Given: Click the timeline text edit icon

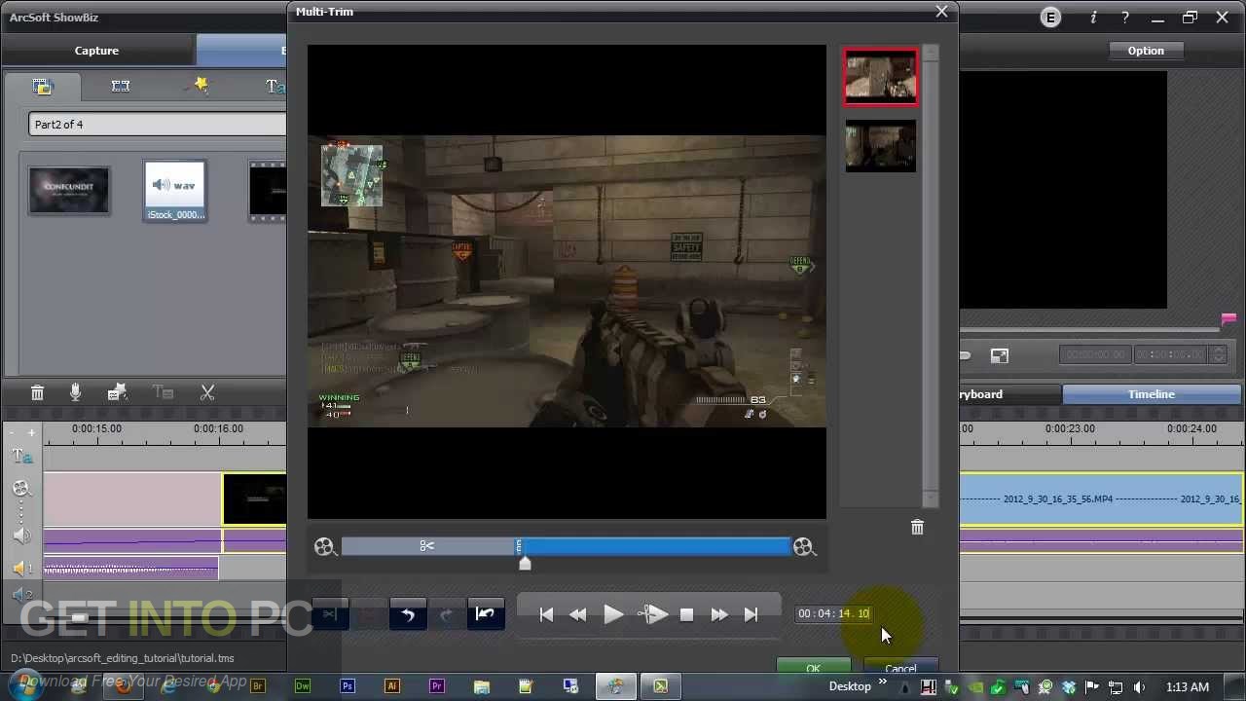Looking at the screenshot, I should 164,392.
